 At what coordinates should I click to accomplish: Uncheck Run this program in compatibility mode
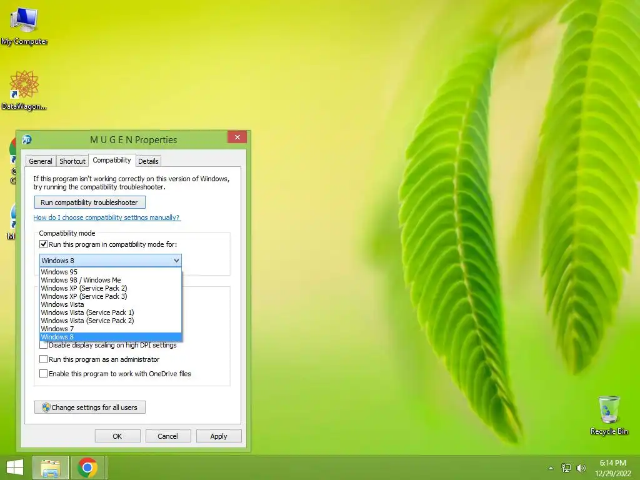(43, 244)
